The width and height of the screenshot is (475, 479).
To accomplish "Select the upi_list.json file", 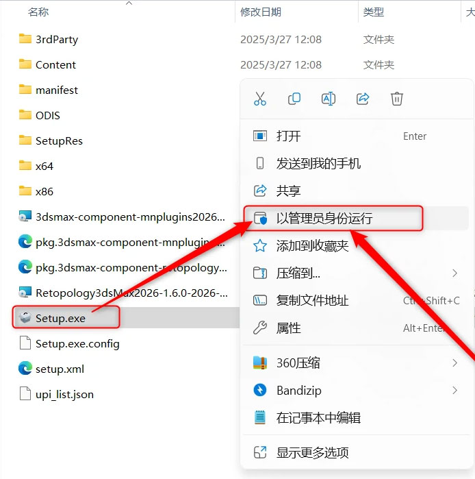I will tap(64, 394).
